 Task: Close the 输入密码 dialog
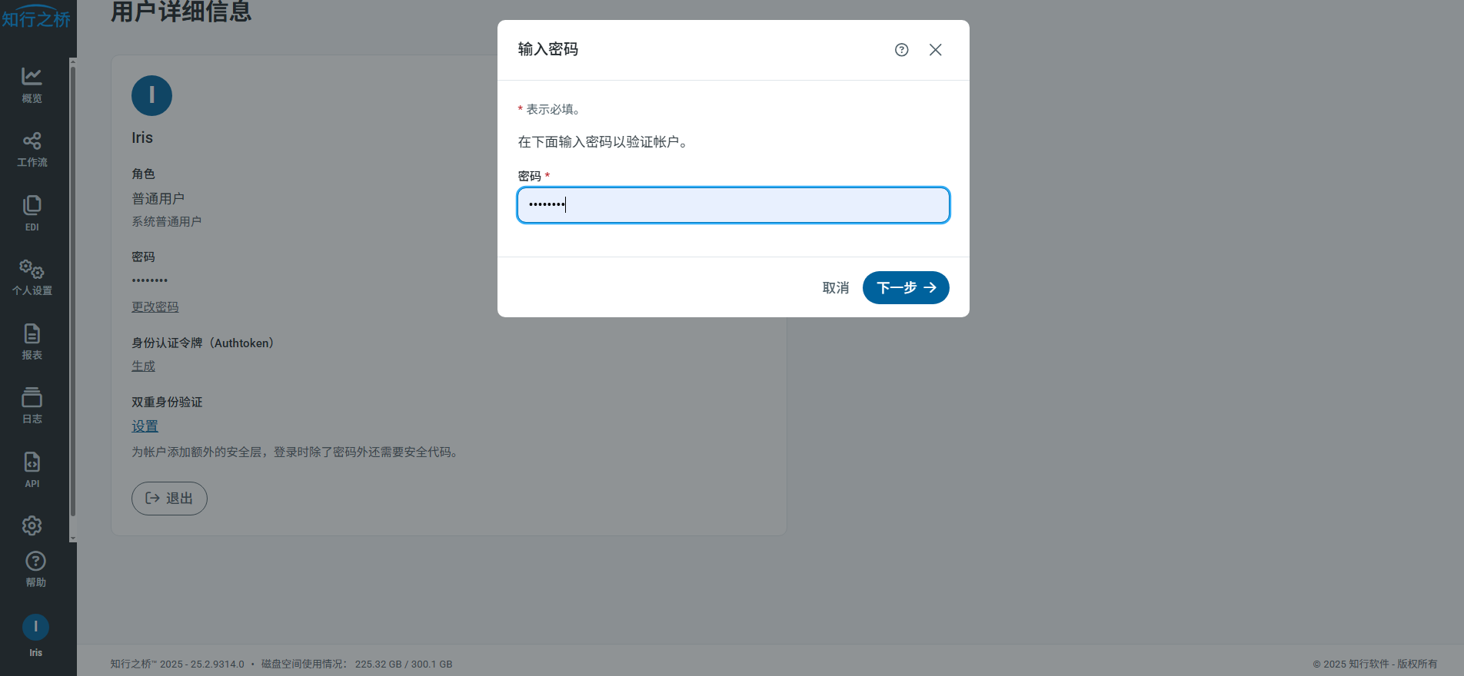(x=935, y=50)
